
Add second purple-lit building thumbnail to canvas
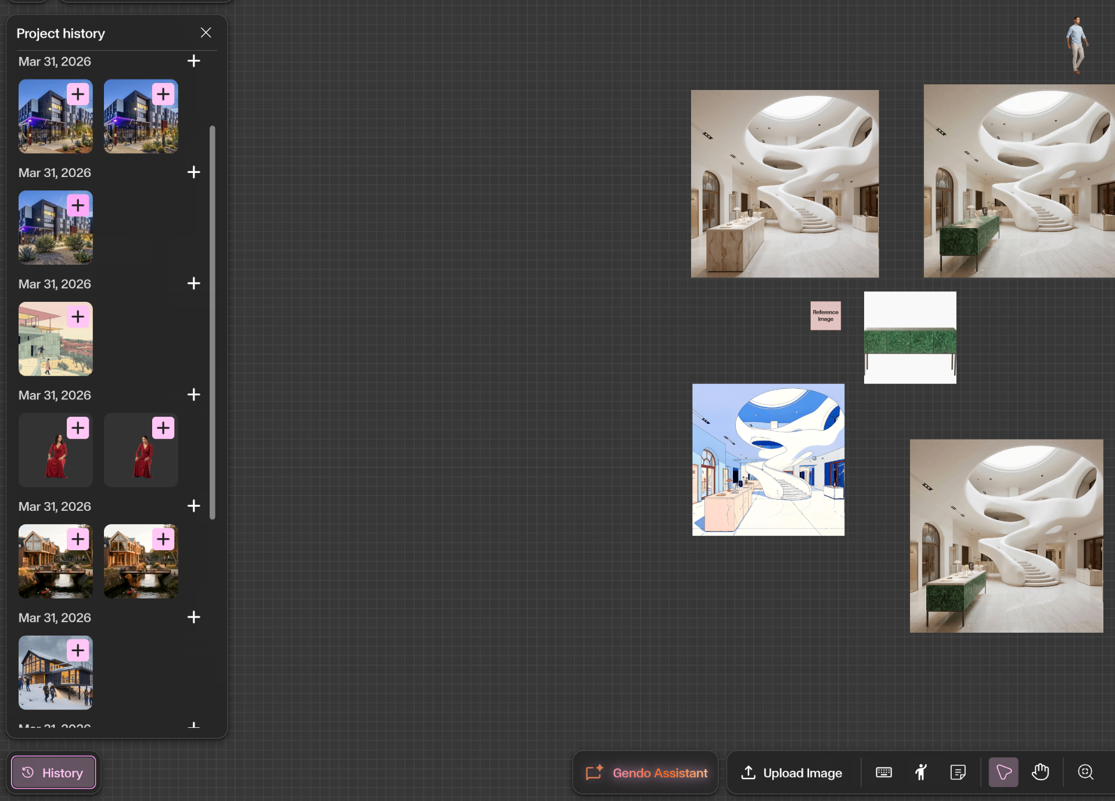(163, 94)
